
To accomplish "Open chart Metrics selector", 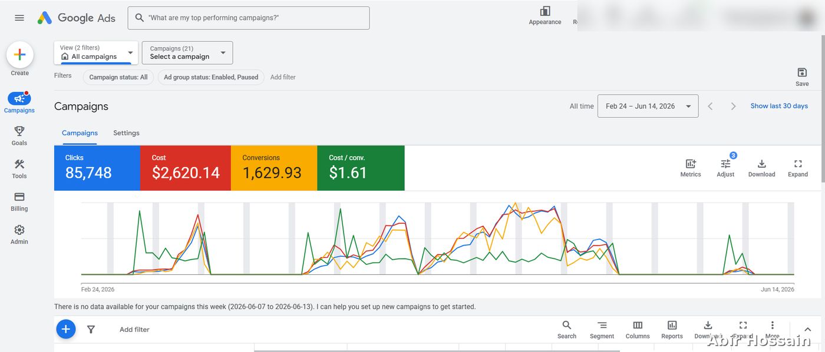I will (691, 168).
